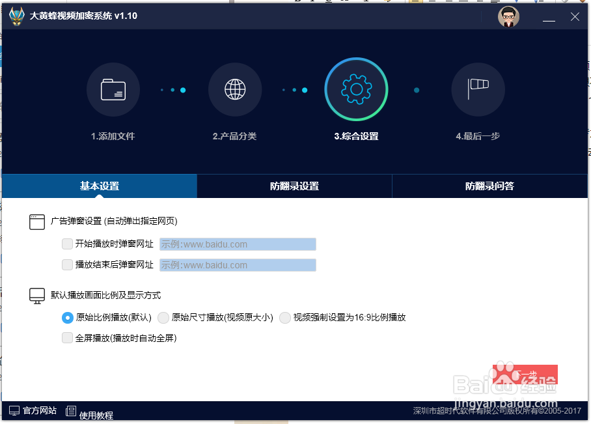Select the 产品分类 globe step icon
The height and width of the screenshot is (424, 591).
click(234, 89)
